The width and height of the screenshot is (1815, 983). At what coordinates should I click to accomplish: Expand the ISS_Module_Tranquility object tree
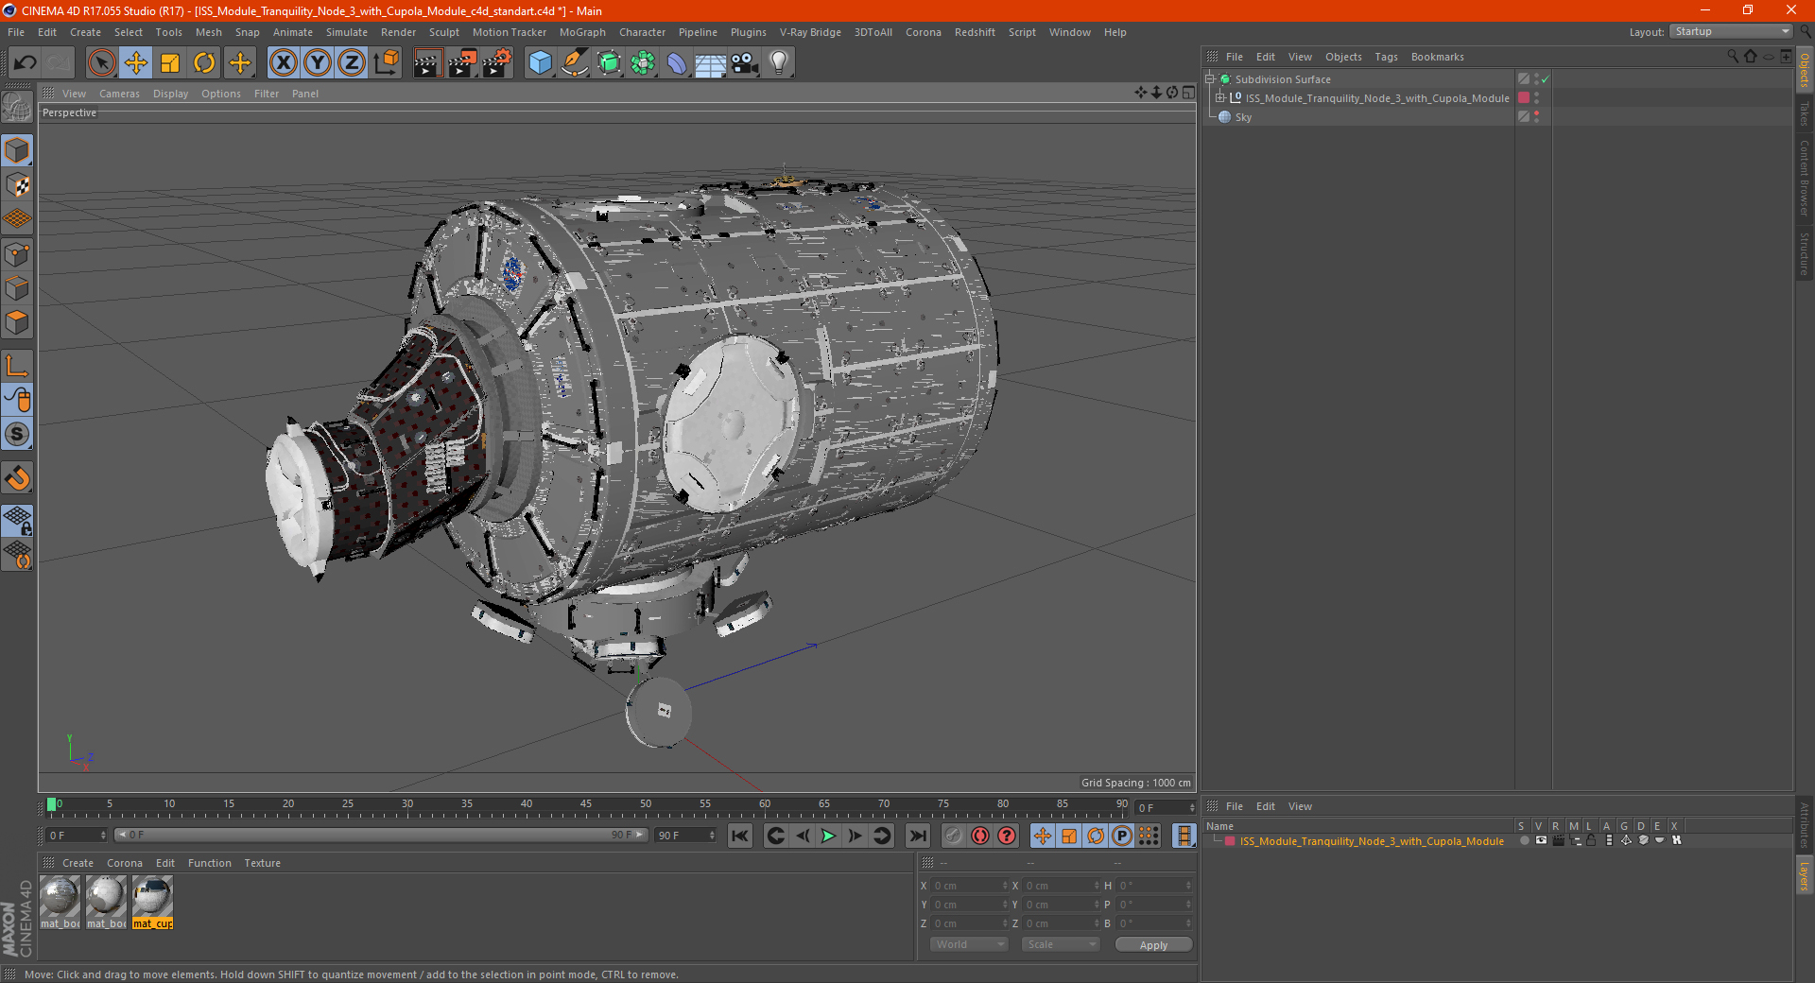(x=1220, y=98)
